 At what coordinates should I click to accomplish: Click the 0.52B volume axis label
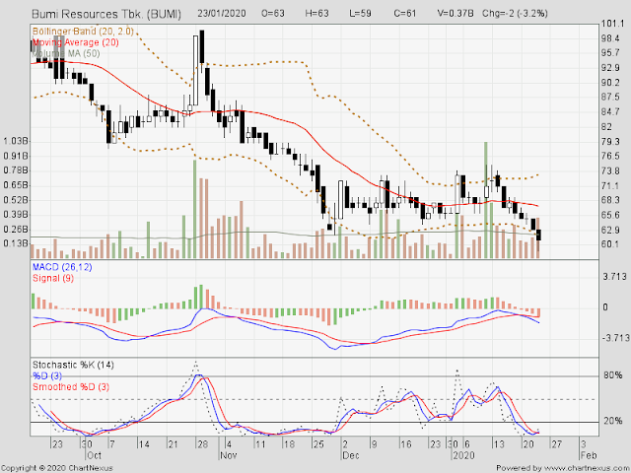16,200
